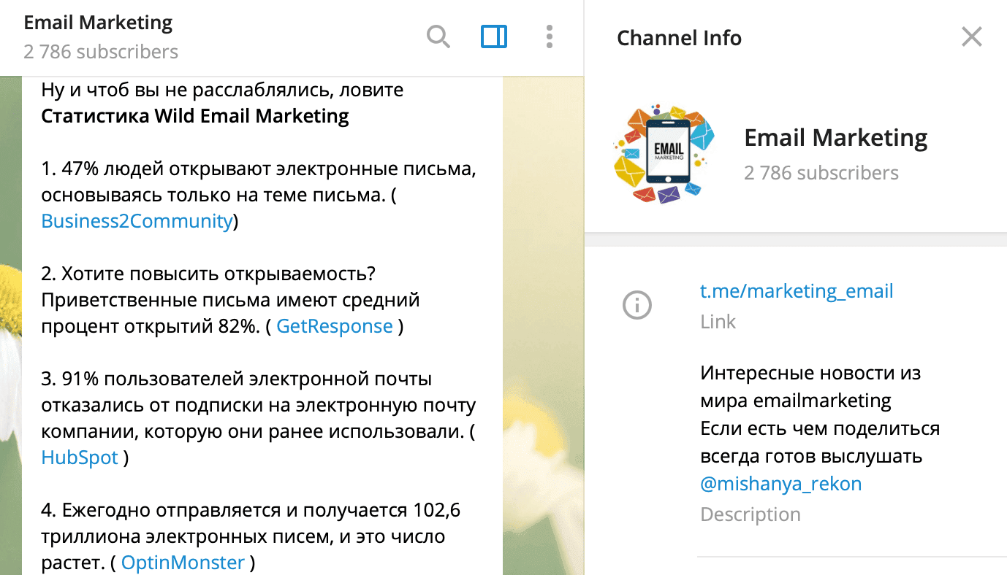
Task: Click the Channel Info panel heading
Action: coord(679,38)
